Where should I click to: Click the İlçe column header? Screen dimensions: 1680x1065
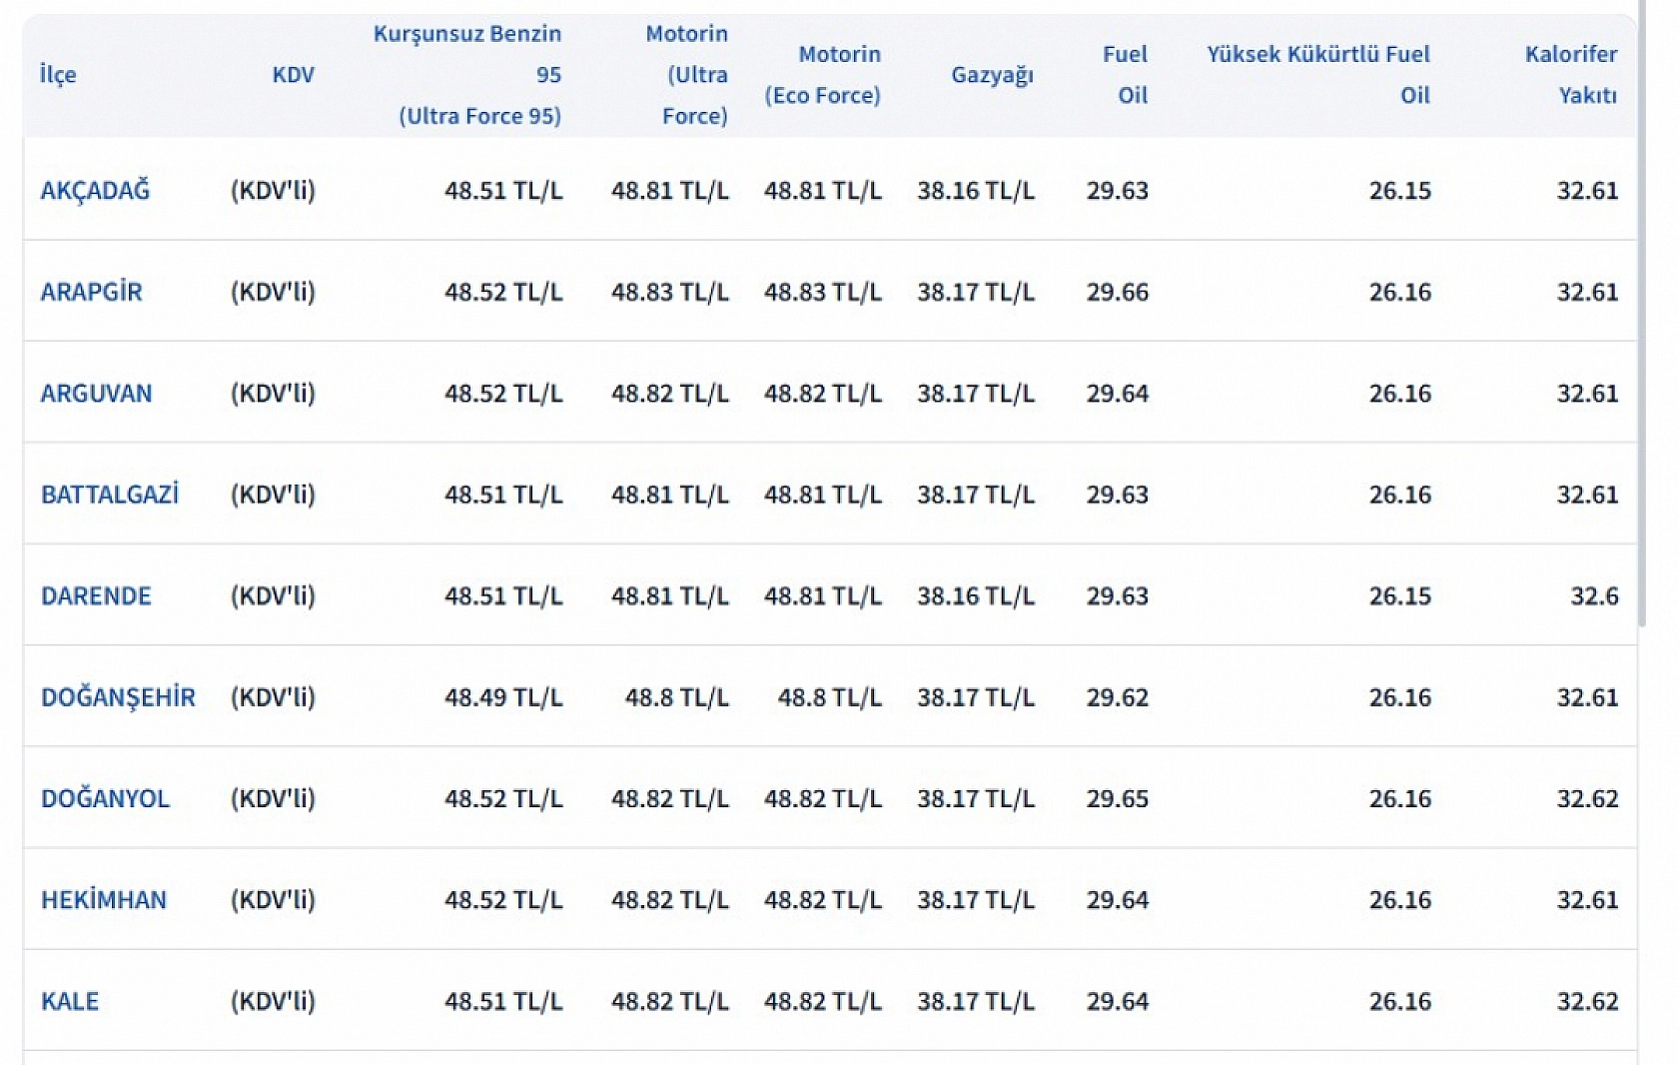pyautogui.click(x=58, y=75)
